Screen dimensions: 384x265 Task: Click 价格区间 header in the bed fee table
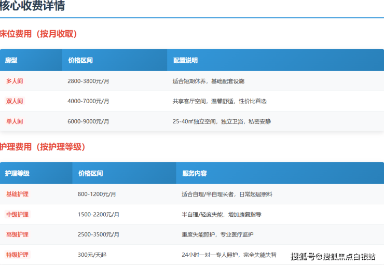click(80, 60)
